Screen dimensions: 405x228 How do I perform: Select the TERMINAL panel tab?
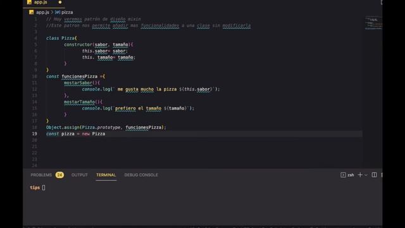click(106, 175)
